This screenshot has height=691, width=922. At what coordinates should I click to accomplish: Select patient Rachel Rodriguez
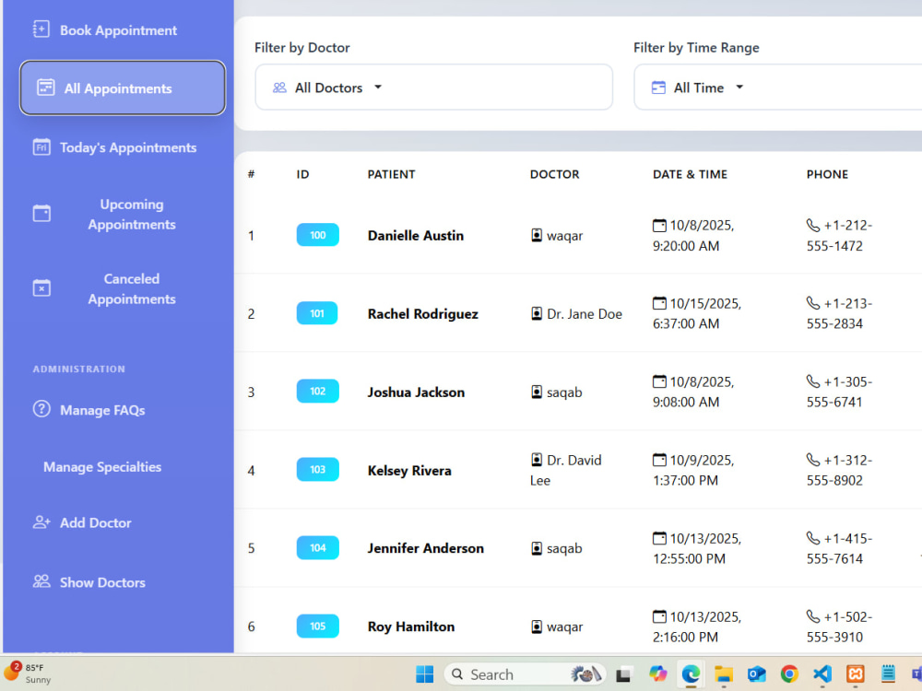tap(423, 314)
